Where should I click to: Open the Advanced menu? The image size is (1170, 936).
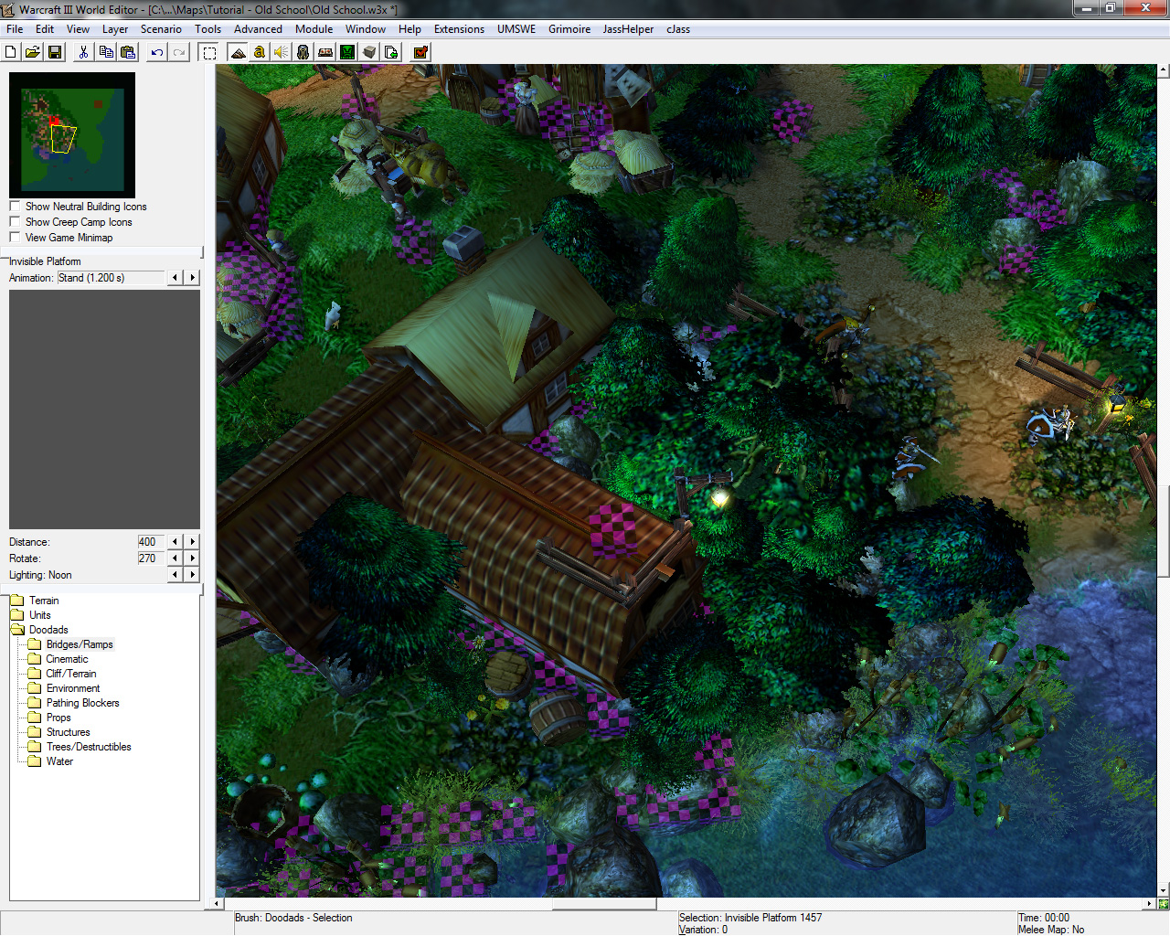click(x=258, y=29)
